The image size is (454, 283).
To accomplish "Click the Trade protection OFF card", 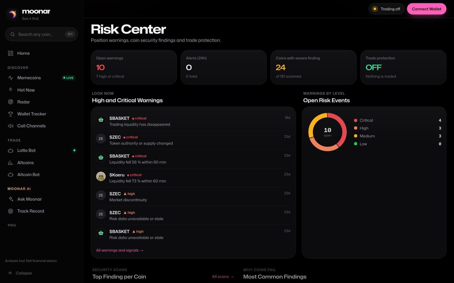I will point(403,67).
